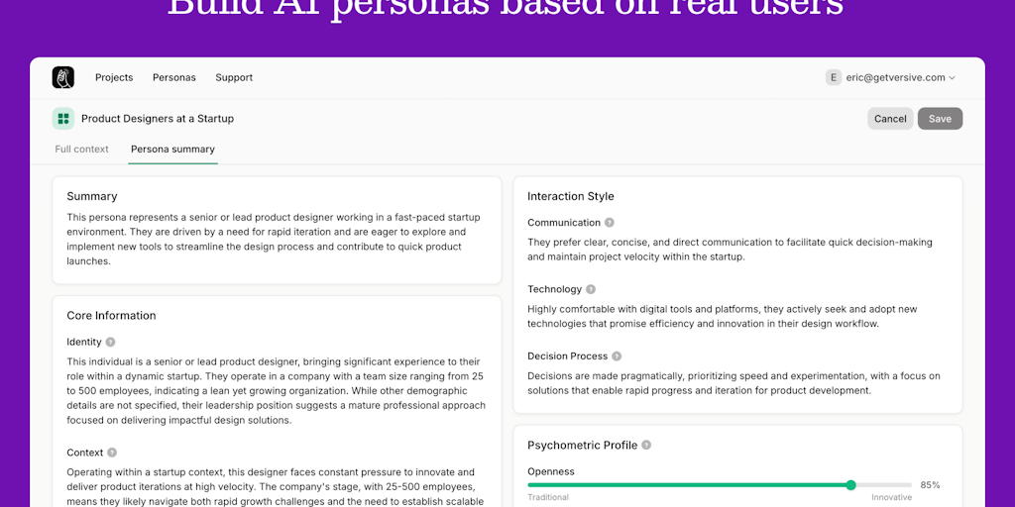Open the Projects menu
1015x507 pixels.
click(114, 77)
